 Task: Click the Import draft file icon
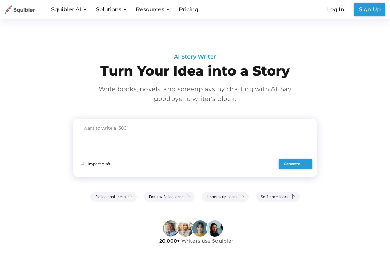click(x=83, y=164)
